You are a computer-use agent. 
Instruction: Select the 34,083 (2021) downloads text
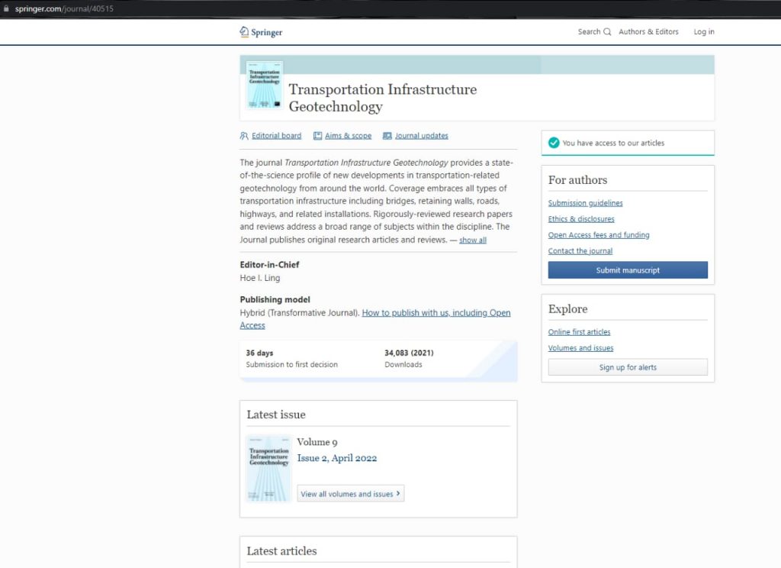click(x=409, y=353)
